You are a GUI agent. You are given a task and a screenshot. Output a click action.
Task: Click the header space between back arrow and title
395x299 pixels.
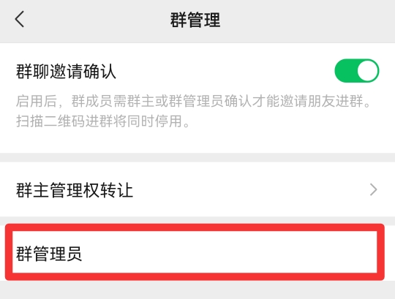pyautogui.click(x=97, y=20)
